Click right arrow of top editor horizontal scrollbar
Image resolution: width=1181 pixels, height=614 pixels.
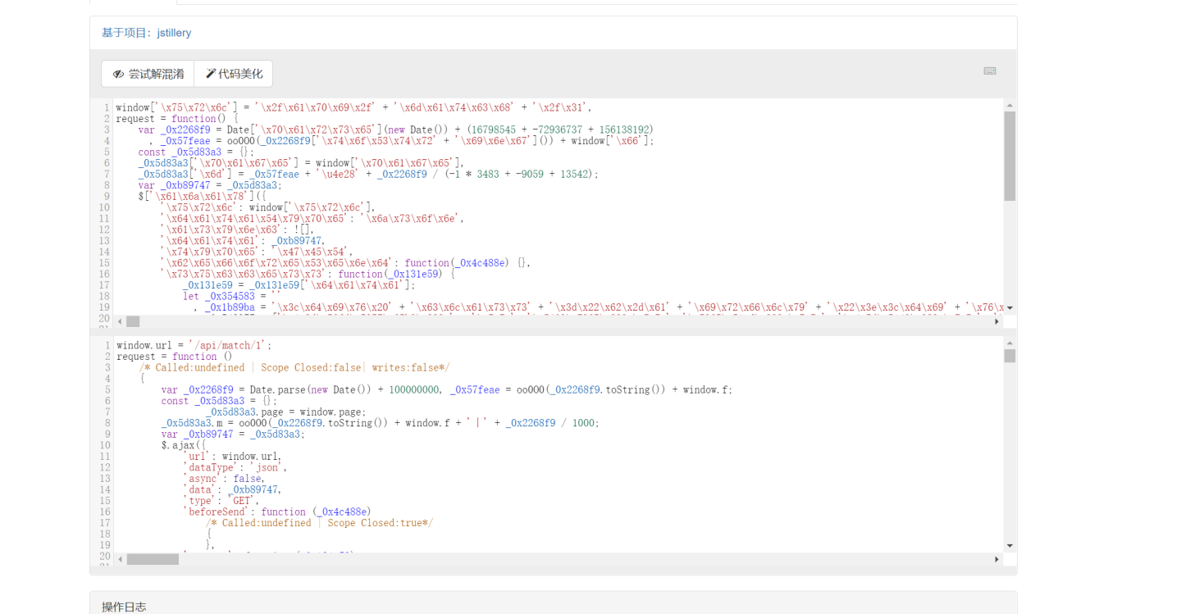click(997, 322)
